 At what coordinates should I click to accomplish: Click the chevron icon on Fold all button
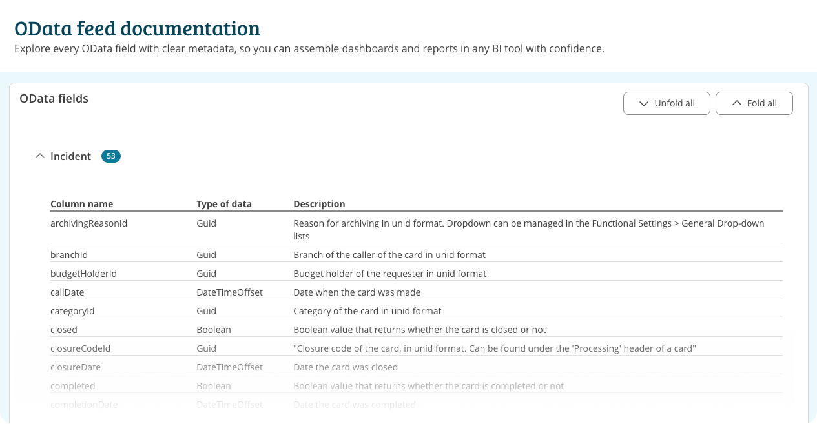[x=736, y=103]
